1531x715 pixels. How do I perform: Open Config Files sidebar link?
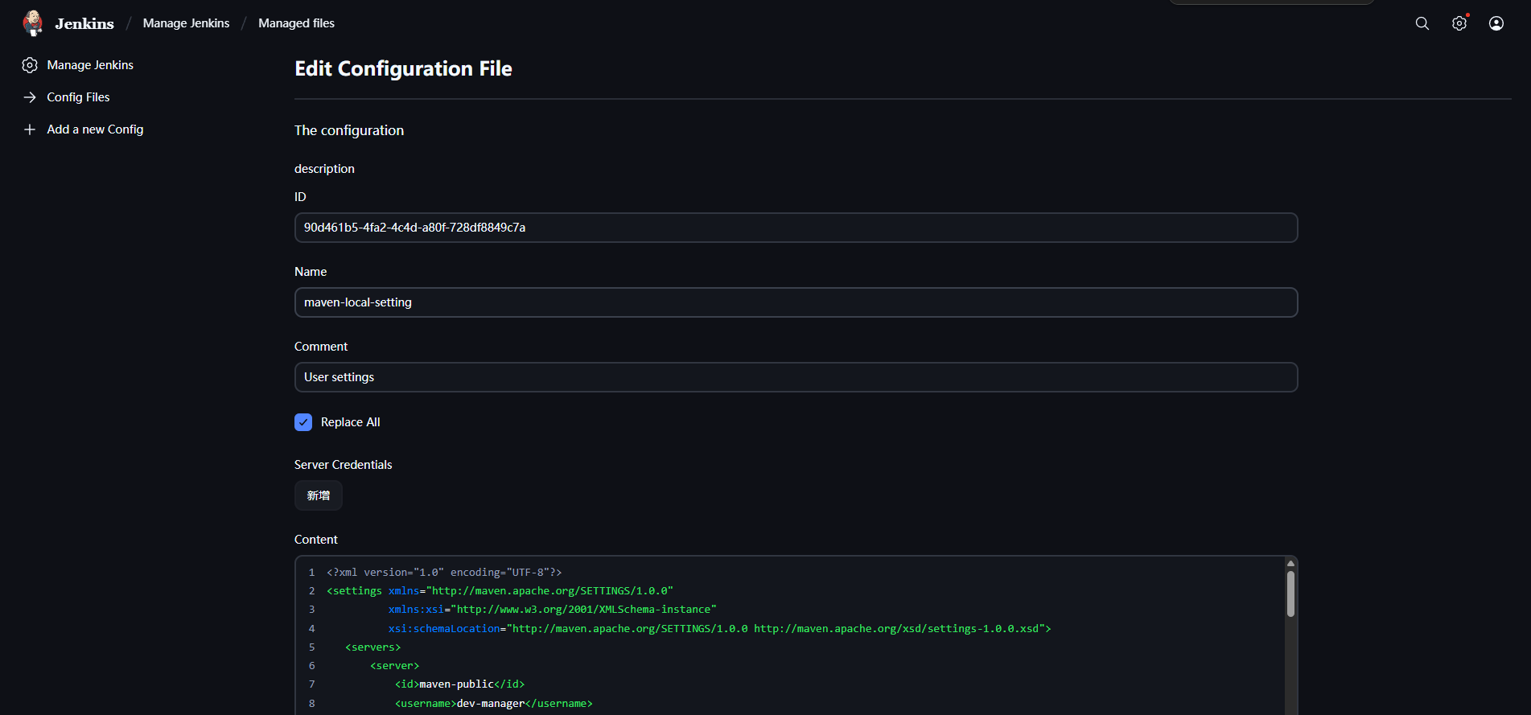78,97
